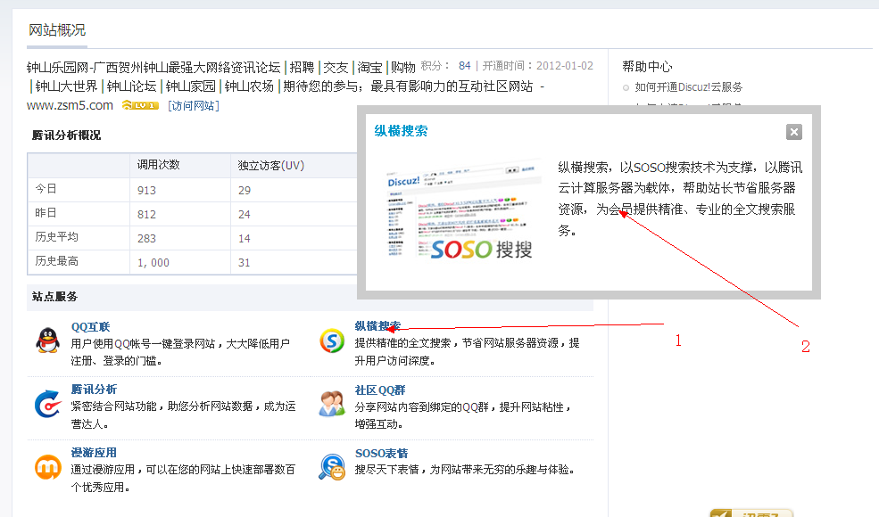The image size is (879, 517).
Task: Click the 纵横搜索 service description text
Action: point(467,351)
